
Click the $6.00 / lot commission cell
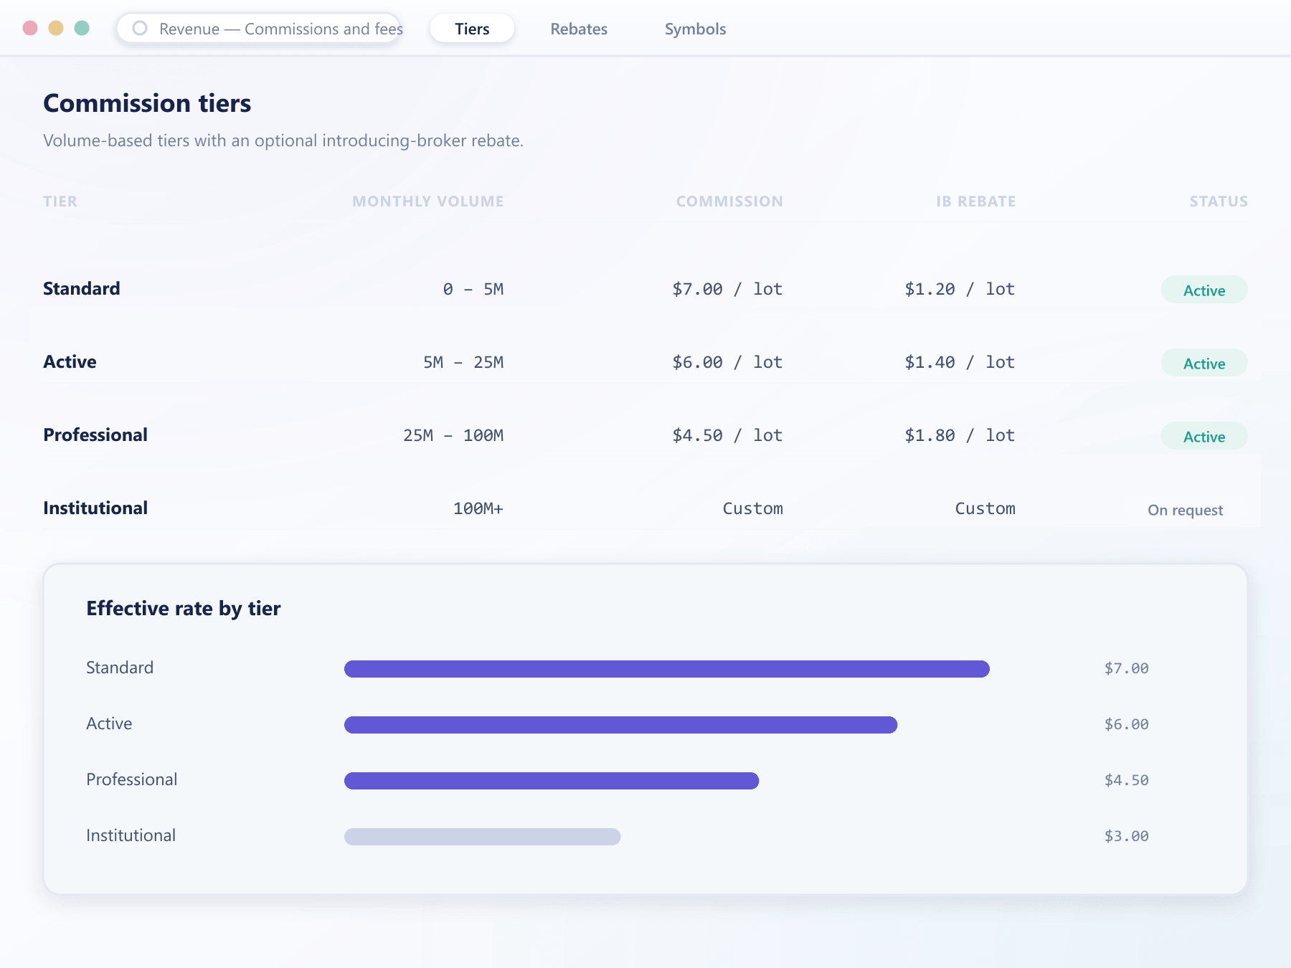[x=727, y=362]
